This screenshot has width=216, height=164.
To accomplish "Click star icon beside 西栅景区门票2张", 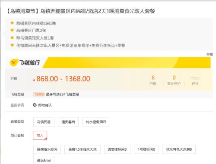I will (x=12, y=30).
